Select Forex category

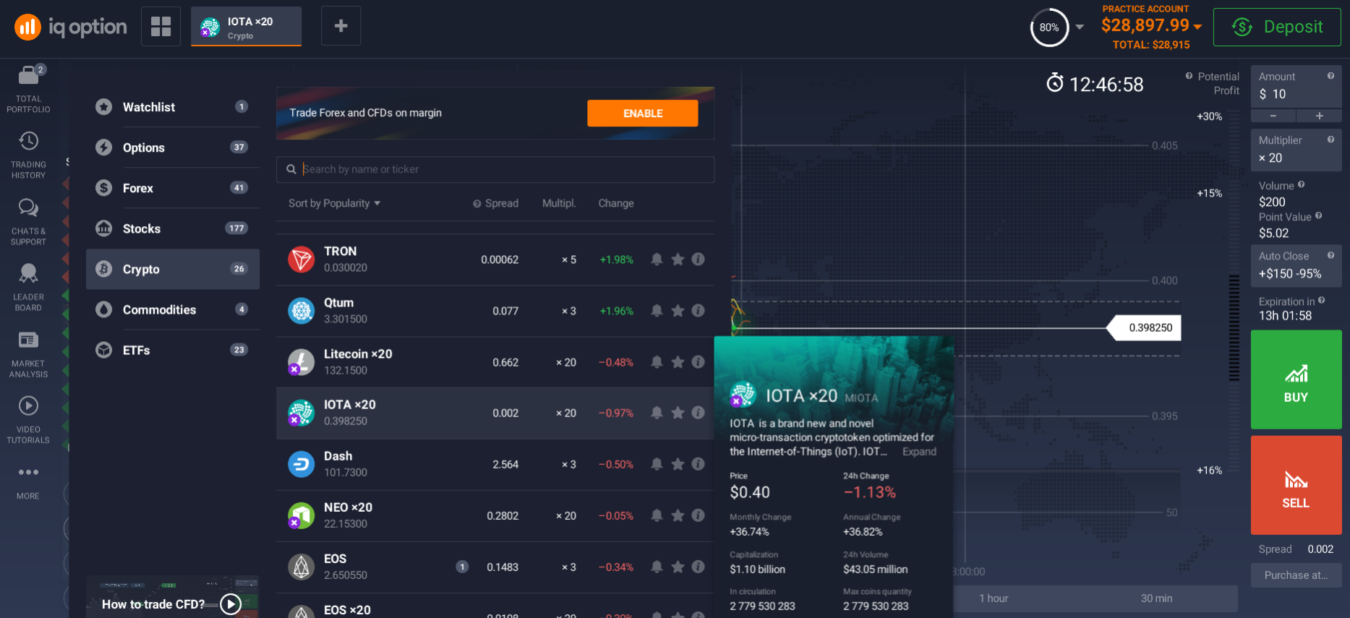[x=173, y=188]
